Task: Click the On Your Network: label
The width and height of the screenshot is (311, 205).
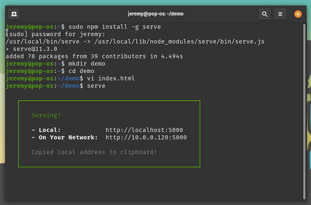Action: coord(68,137)
